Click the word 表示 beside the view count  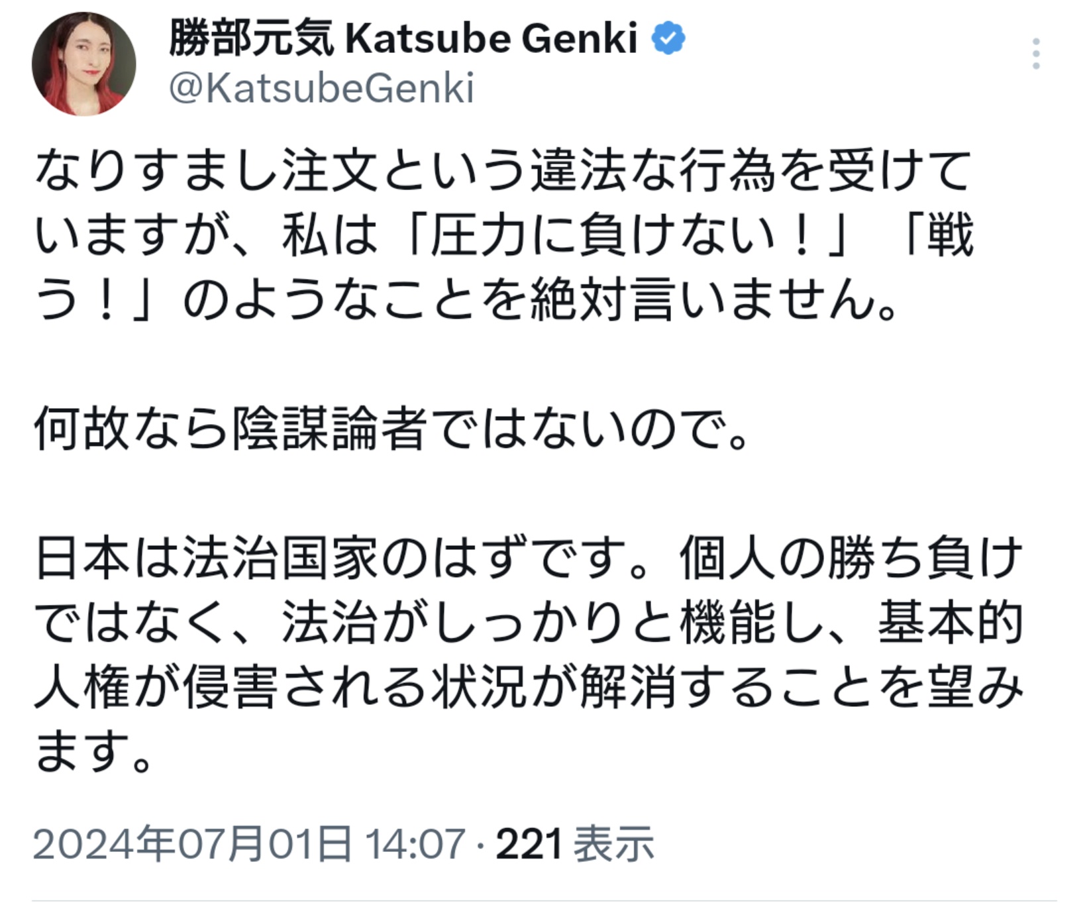[x=614, y=844]
